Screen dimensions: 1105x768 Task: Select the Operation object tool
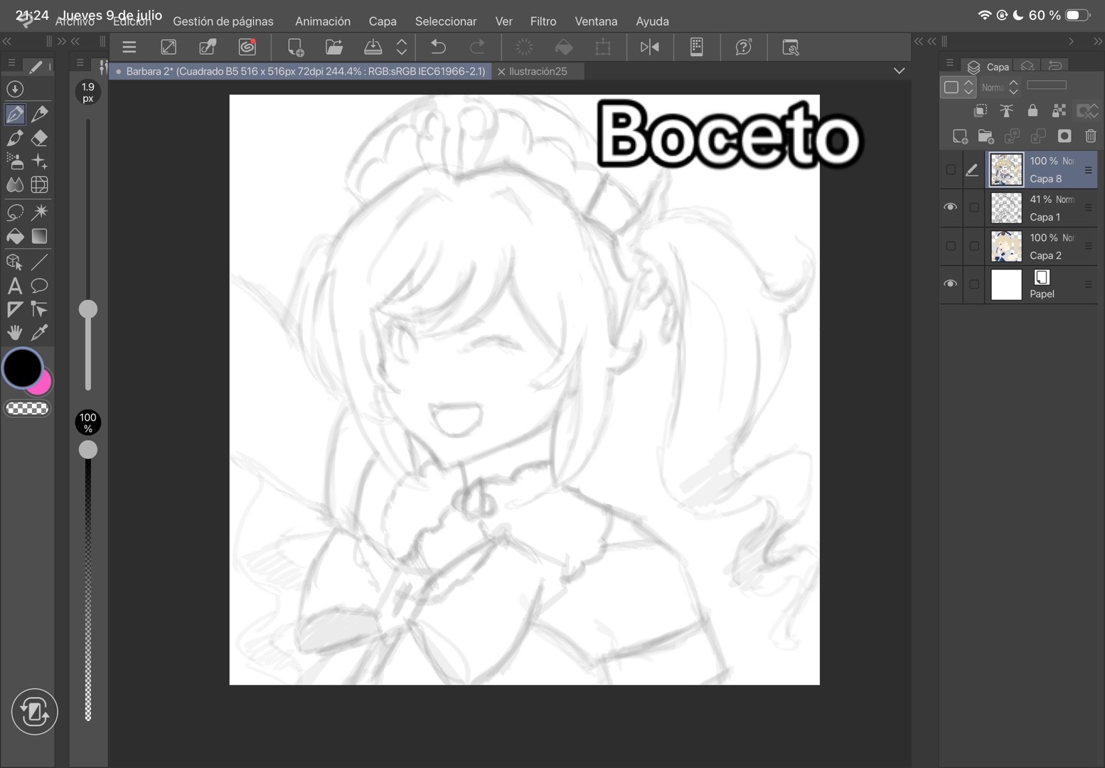coord(15,262)
